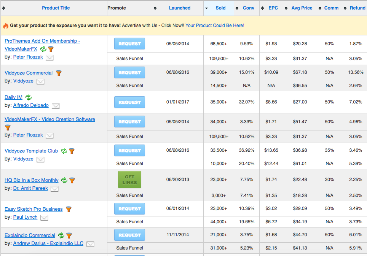The width and height of the screenshot is (367, 256).
Task: Click sort arrows left of Launched header
Action: click(155, 8)
